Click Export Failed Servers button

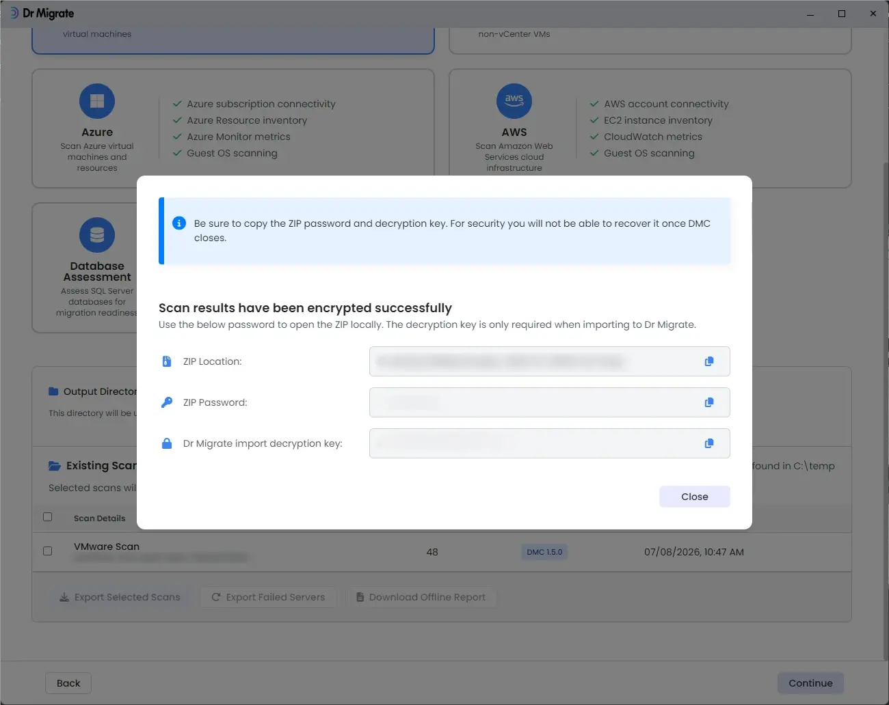click(x=268, y=597)
